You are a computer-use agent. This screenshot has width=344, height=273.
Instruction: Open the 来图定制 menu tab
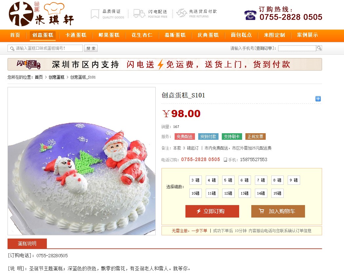(275, 35)
